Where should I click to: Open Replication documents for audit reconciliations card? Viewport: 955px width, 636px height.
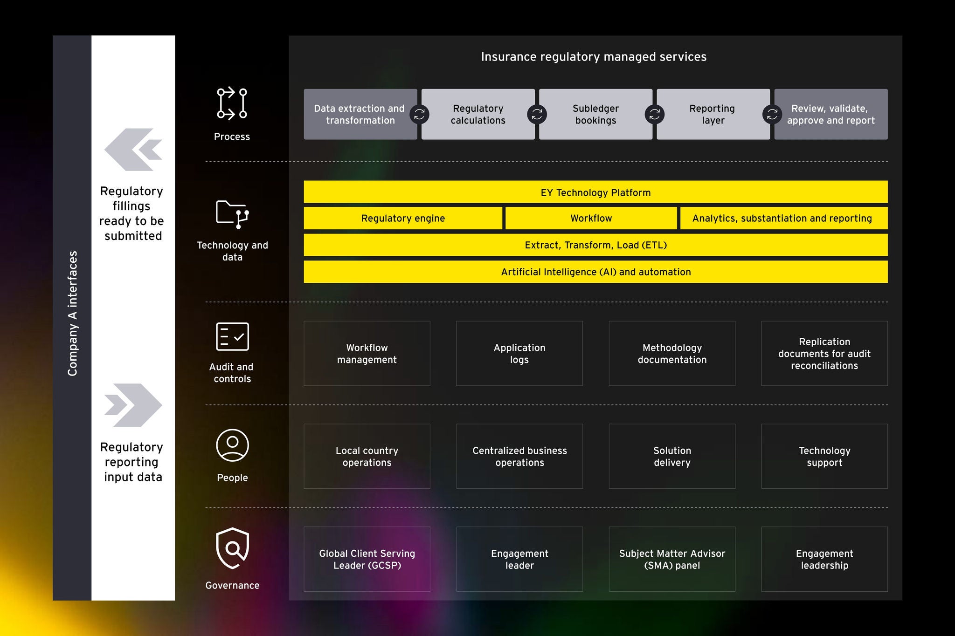click(x=824, y=353)
